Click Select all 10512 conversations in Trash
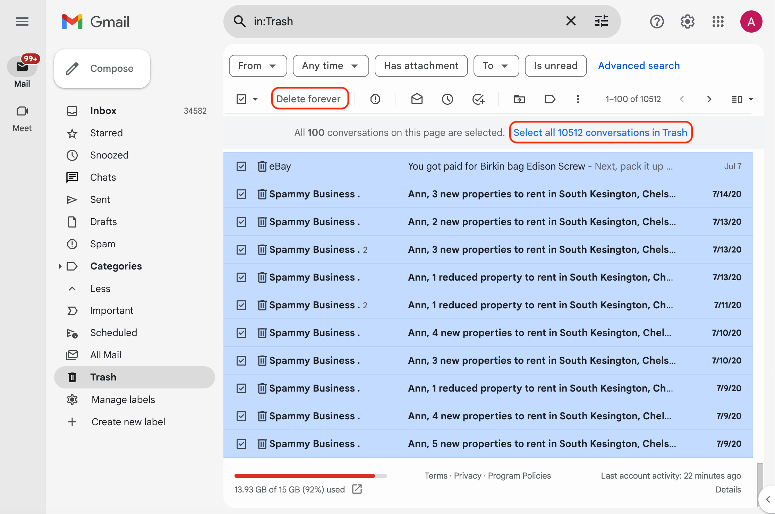This screenshot has height=514, width=775. tap(601, 132)
